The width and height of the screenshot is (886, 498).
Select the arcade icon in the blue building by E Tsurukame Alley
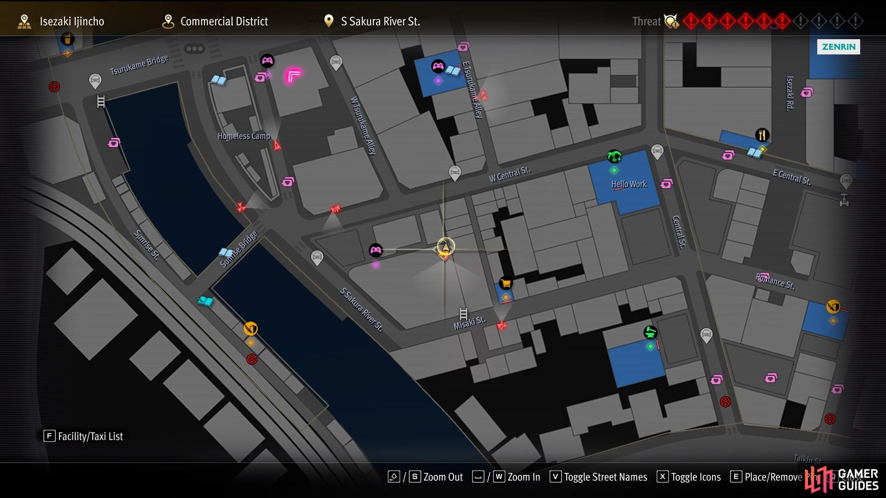(x=438, y=66)
